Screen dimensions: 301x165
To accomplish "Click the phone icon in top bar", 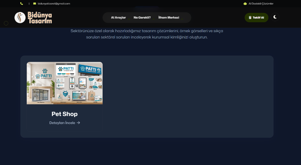I will coord(21,4).
